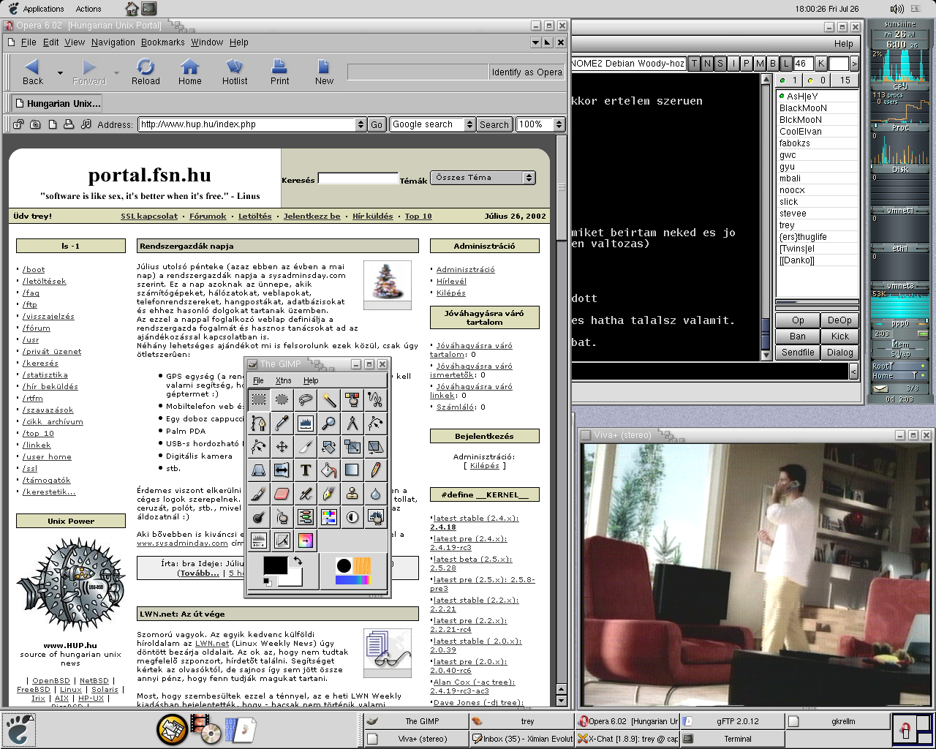Pick the Pencil tool in GIMP
The height and width of the screenshot is (749, 936).
click(x=376, y=470)
